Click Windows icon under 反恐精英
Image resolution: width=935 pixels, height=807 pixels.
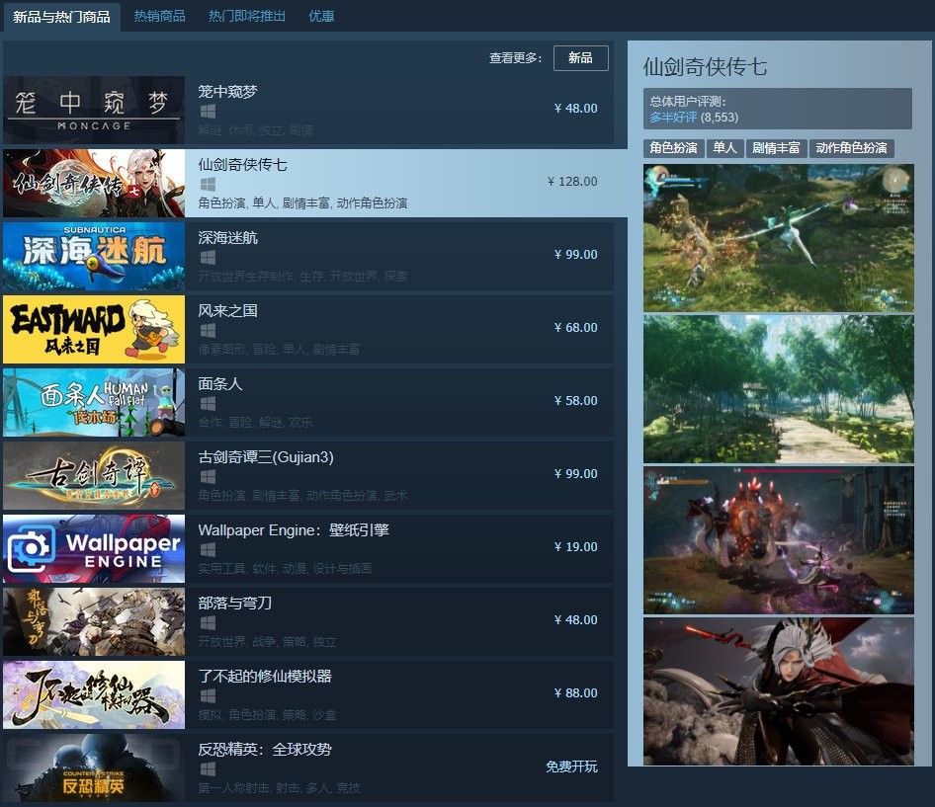208,768
